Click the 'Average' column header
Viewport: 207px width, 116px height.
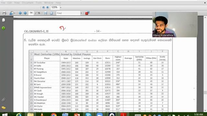pyautogui.click(x=128, y=58)
